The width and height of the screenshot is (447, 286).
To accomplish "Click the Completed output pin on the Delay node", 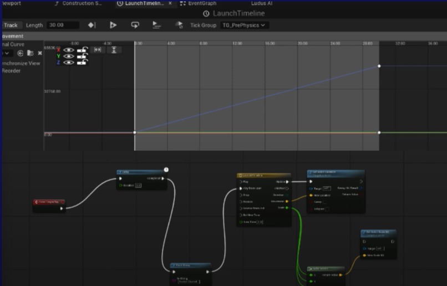I will coord(163,178).
